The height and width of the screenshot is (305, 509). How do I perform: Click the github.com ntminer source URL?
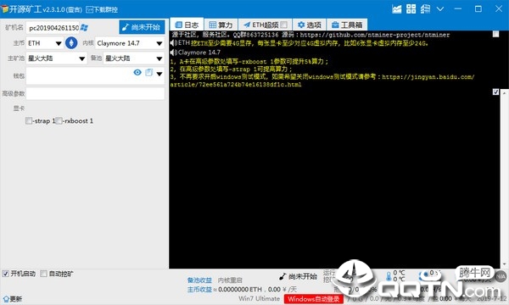[375, 35]
